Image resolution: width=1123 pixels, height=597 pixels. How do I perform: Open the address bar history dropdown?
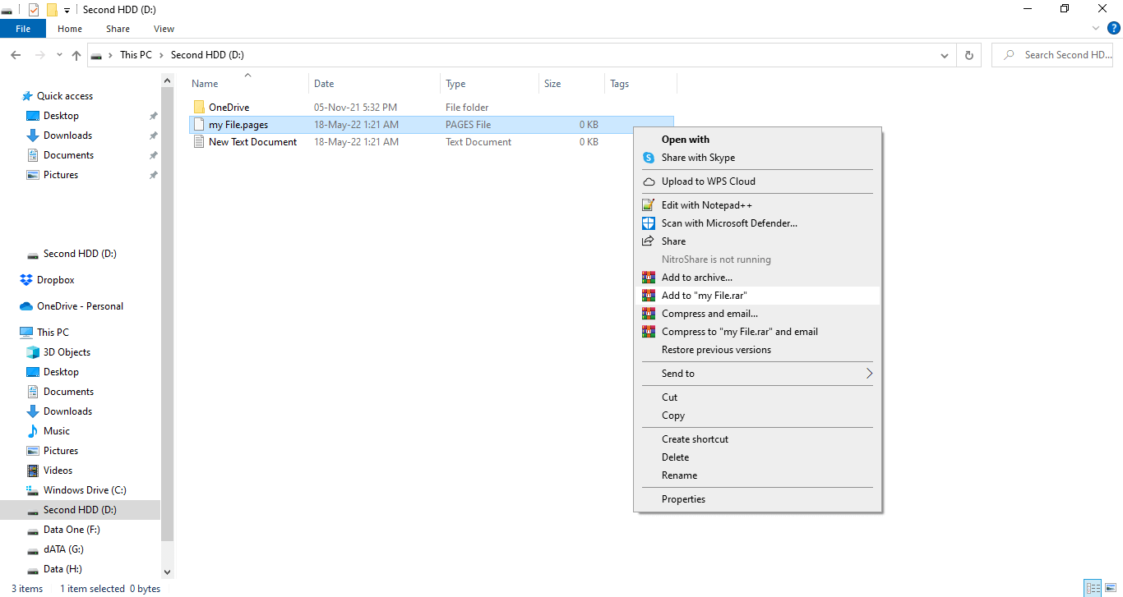point(944,55)
